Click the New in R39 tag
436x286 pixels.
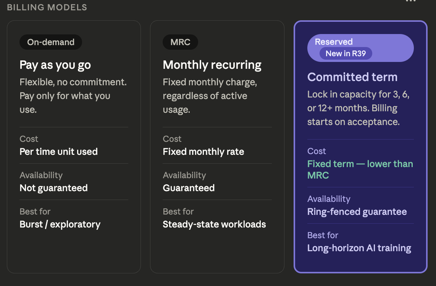pyautogui.click(x=346, y=54)
